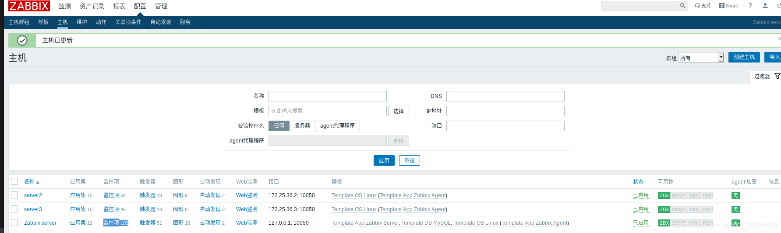Focus the 名称 filter input

[x=328, y=96]
